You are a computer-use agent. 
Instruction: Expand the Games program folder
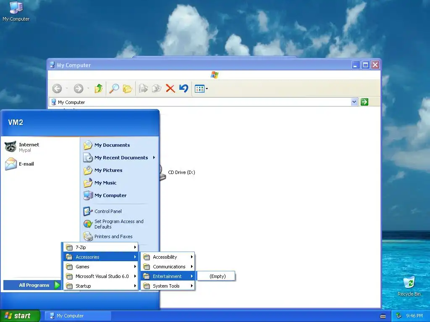coord(101,267)
